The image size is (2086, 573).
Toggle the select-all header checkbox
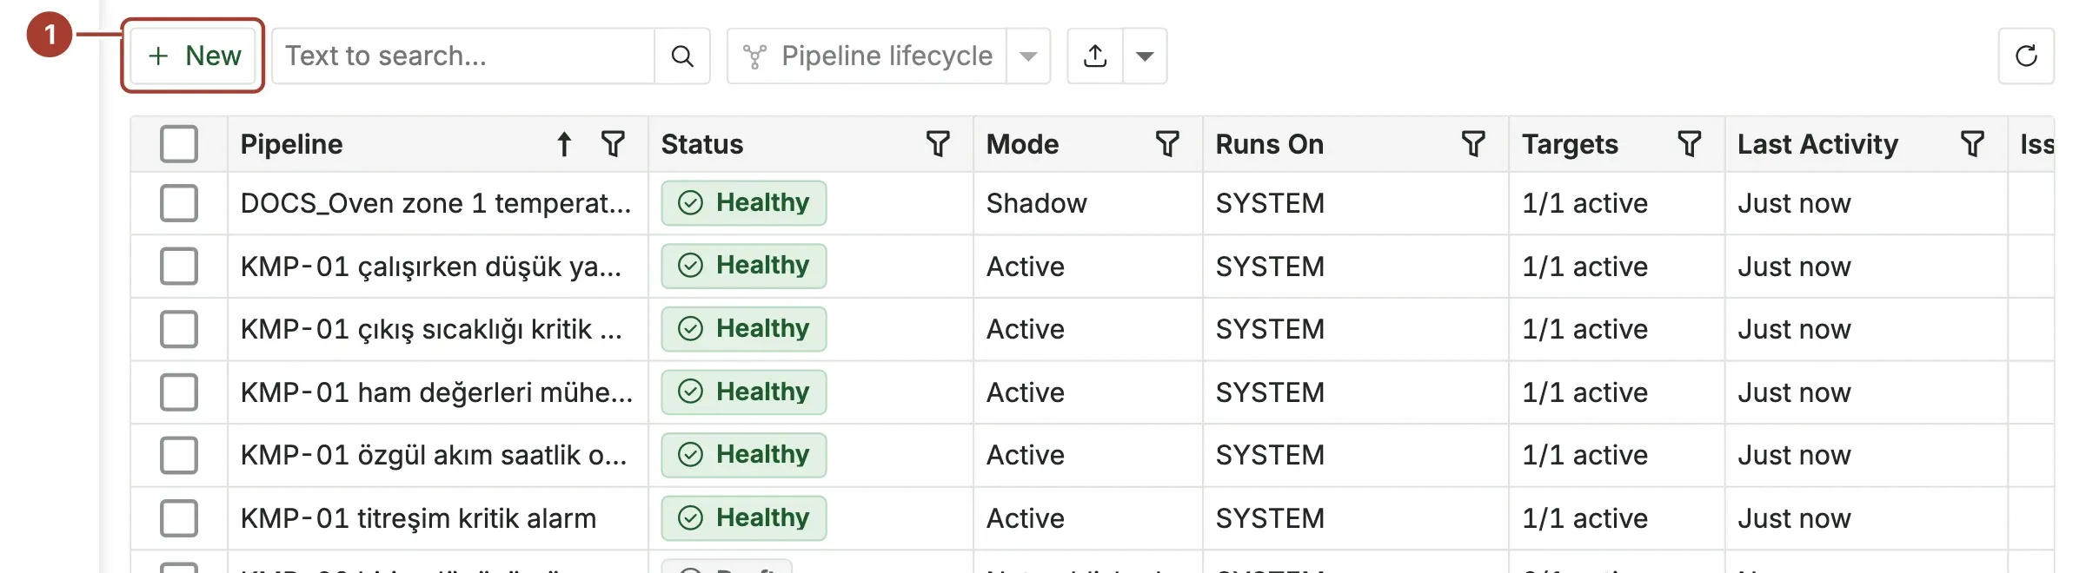(179, 144)
